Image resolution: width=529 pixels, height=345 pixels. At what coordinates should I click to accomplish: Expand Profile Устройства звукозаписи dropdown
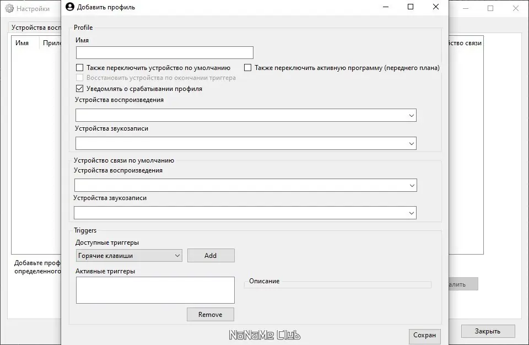pos(246,143)
